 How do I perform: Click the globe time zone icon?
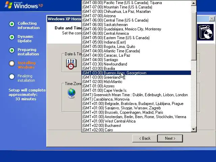(x=72, y=93)
